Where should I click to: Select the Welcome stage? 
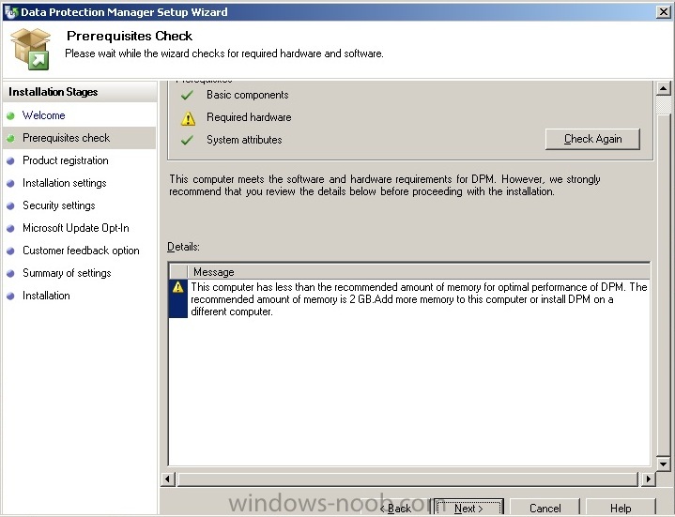(x=44, y=115)
